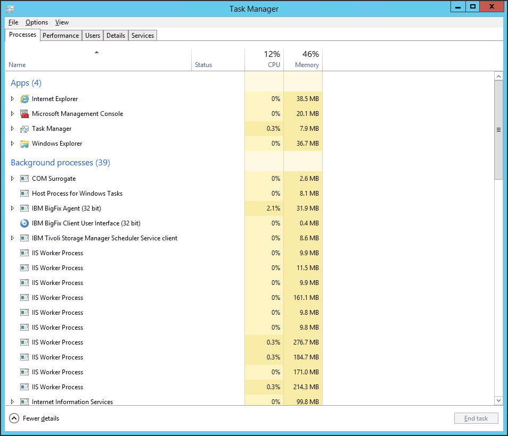Switch to the Services tab
The height and width of the screenshot is (436, 508).
click(x=143, y=36)
